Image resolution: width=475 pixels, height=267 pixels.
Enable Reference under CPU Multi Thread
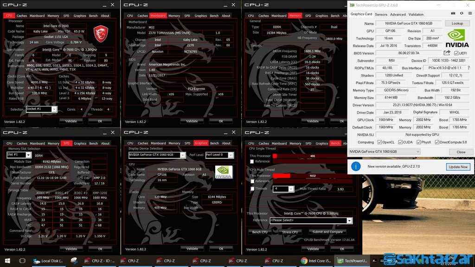[252, 181]
